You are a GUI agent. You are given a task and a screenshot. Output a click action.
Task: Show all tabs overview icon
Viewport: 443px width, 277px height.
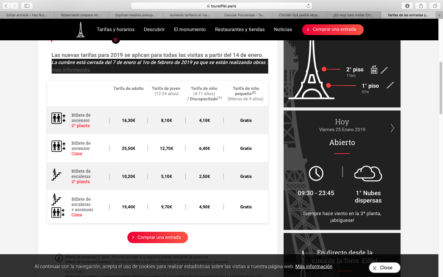[435, 6]
